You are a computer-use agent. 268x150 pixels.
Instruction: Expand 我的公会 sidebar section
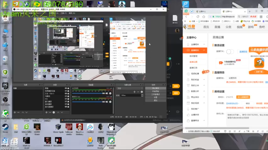click(204, 85)
